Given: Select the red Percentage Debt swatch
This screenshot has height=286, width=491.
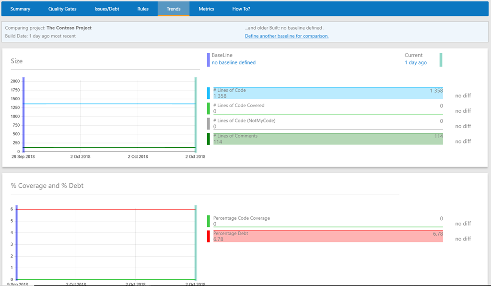Looking at the screenshot, I should click(x=209, y=237).
